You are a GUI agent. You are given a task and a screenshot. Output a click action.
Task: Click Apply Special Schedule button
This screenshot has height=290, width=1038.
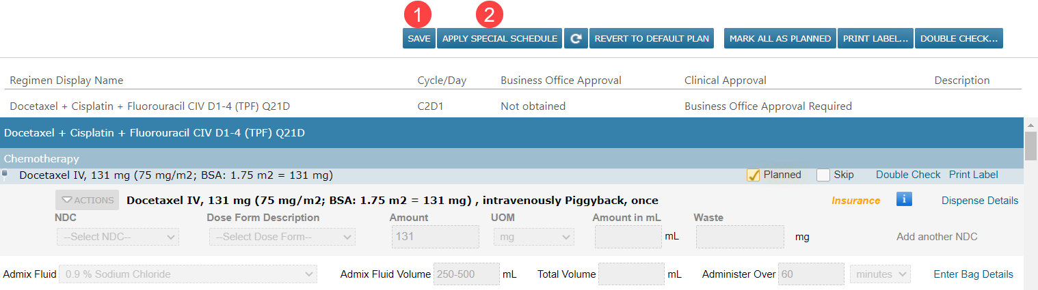coord(499,38)
